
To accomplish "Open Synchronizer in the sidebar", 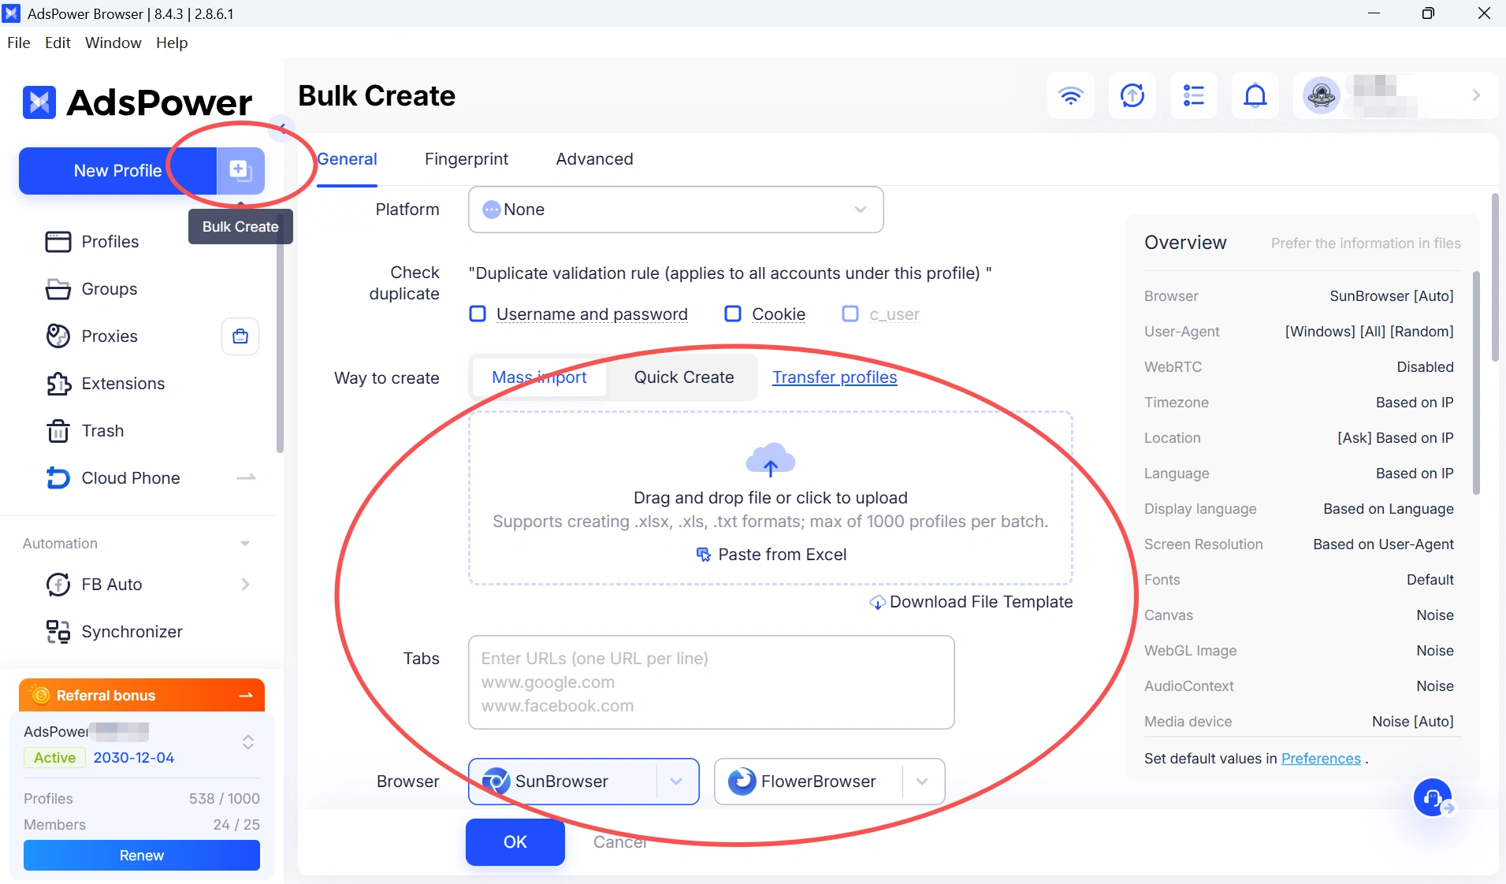I will click(x=132, y=631).
